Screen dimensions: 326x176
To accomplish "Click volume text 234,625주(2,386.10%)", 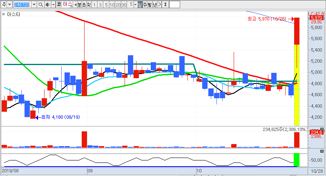I will click(285, 130).
